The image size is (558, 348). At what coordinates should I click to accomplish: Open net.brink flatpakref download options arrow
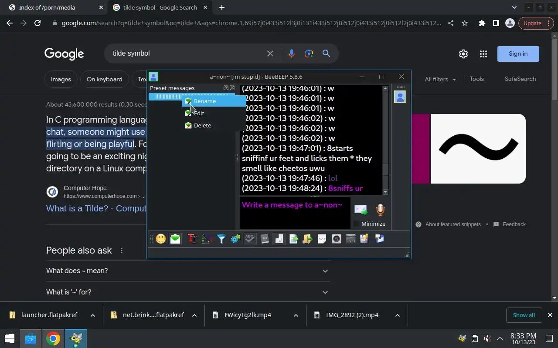coord(194,315)
